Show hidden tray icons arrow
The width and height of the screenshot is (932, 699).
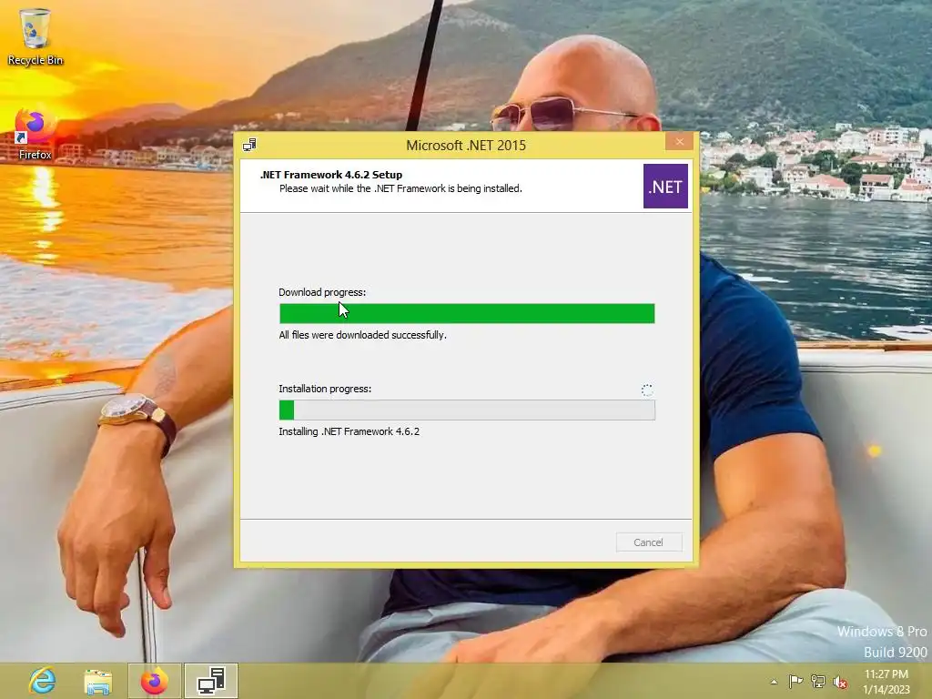774,682
